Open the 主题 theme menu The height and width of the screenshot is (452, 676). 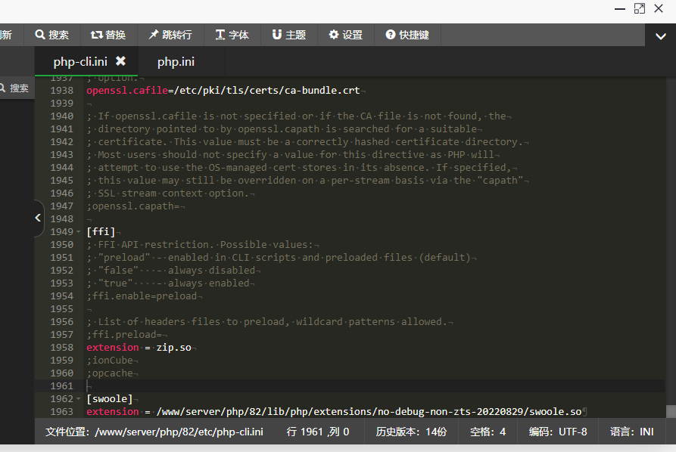[x=289, y=35]
